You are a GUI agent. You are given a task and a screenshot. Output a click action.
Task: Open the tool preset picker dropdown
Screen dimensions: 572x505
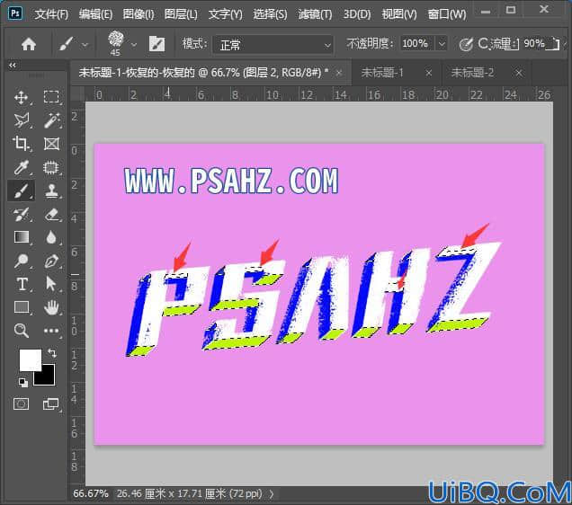click(85, 45)
